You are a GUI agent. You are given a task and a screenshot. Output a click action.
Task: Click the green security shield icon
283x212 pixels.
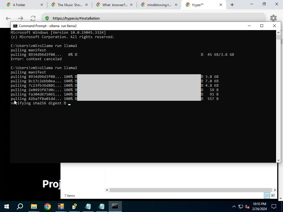[x=47, y=18]
